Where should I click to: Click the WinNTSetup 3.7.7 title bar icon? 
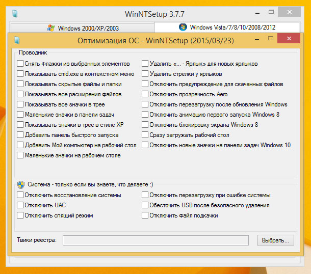point(15,14)
